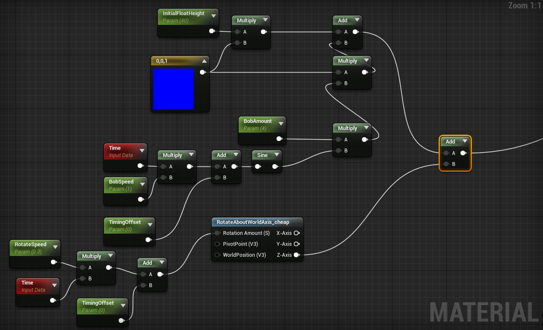The image size is (543, 330).
Task: Click the output pin of the upper Time node
Action: coord(140,166)
